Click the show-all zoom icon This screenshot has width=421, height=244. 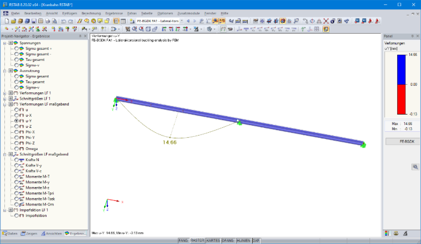click(141, 29)
